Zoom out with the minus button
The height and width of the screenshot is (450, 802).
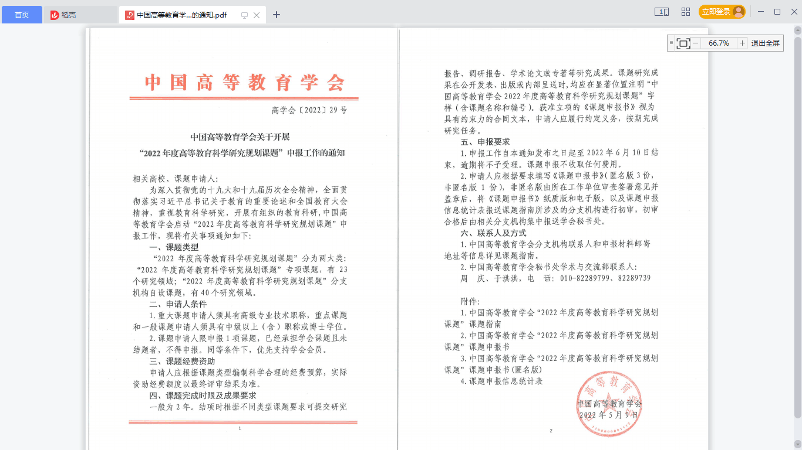(696, 43)
